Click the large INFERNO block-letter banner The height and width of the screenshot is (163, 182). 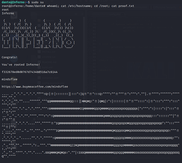(x=38, y=43)
